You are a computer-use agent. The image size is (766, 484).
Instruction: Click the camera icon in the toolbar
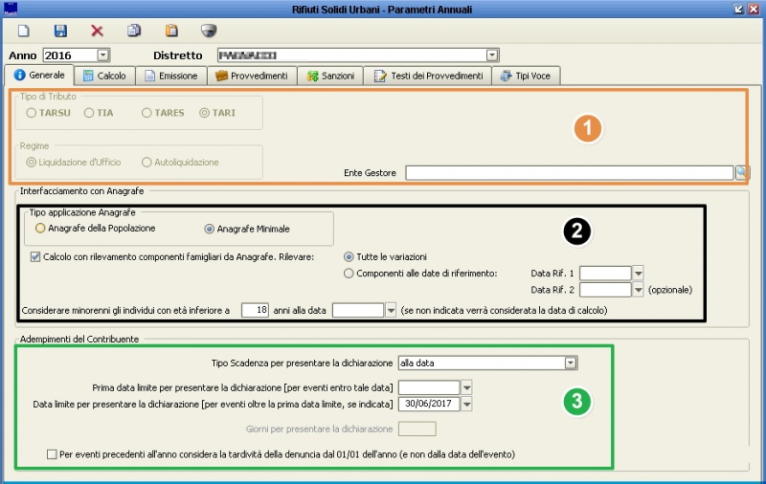pyautogui.click(x=208, y=32)
